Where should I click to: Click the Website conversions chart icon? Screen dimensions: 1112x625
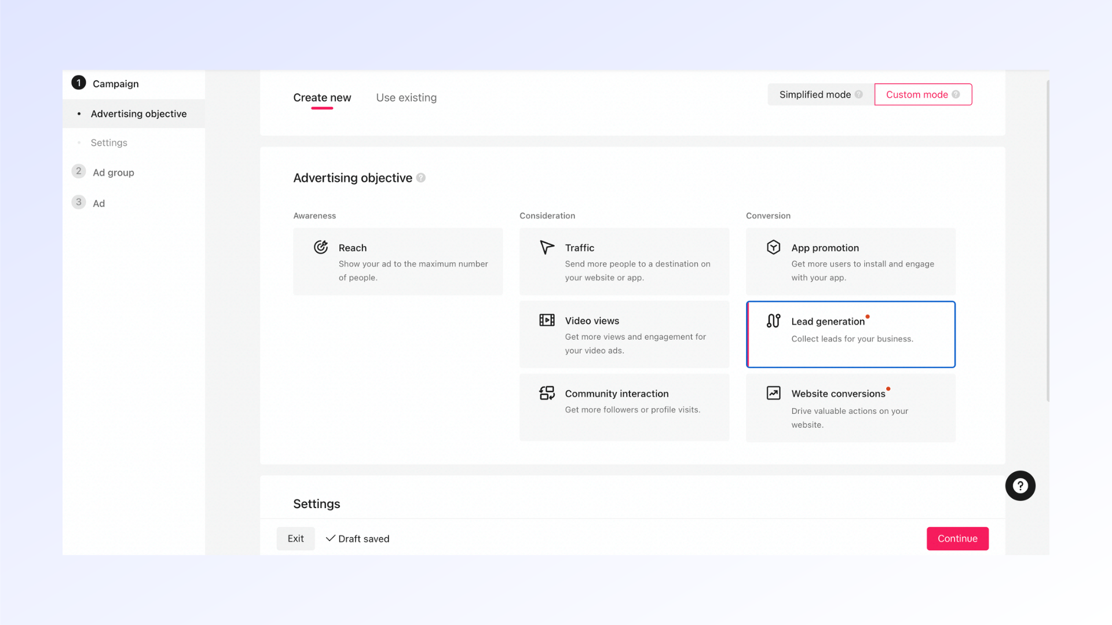[773, 394]
